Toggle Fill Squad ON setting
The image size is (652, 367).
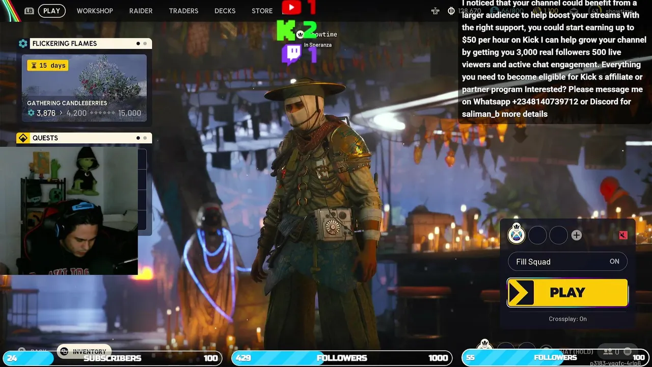(x=567, y=261)
